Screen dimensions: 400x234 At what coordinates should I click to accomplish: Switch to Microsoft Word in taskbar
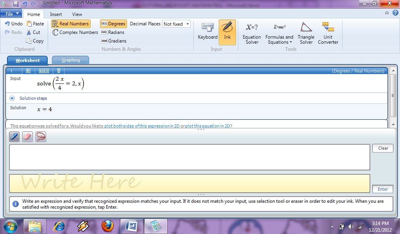pyautogui.click(x=132, y=226)
